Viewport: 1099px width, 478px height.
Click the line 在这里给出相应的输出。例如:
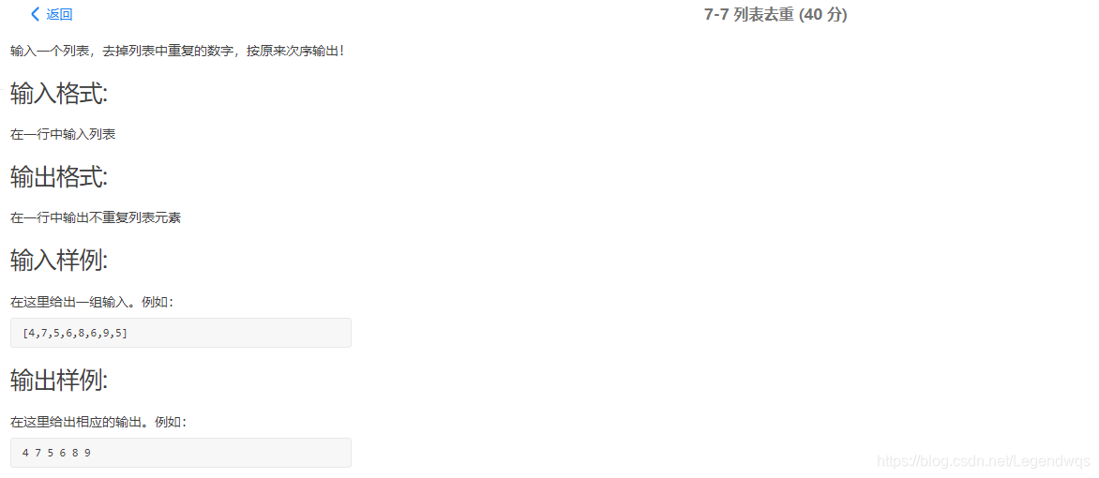point(98,422)
